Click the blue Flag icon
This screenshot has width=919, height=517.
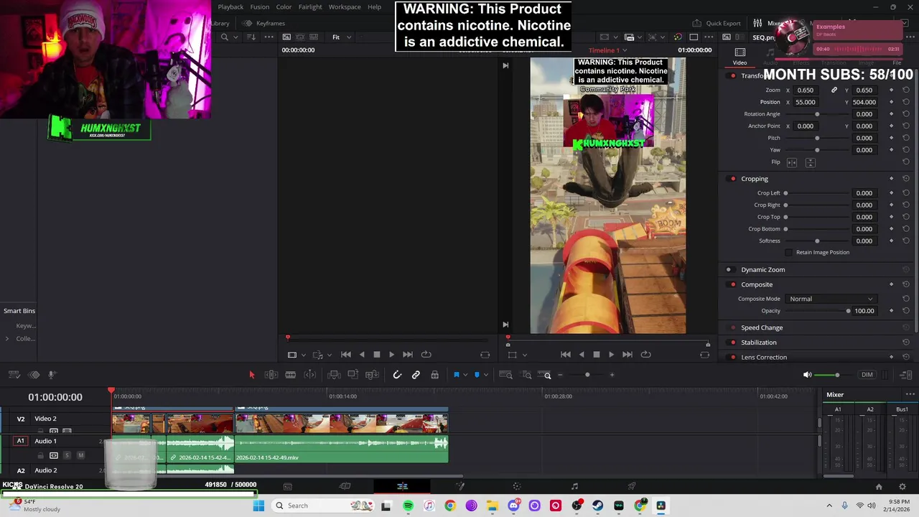click(456, 375)
